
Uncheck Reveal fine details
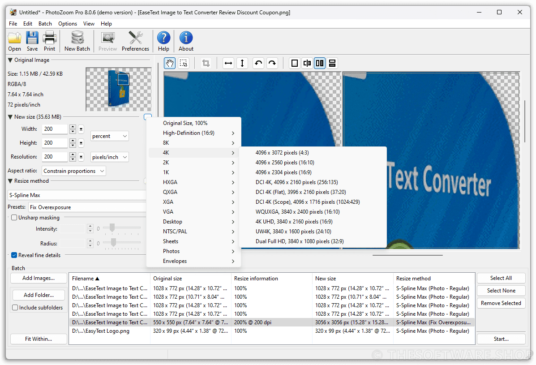pyautogui.click(x=14, y=255)
